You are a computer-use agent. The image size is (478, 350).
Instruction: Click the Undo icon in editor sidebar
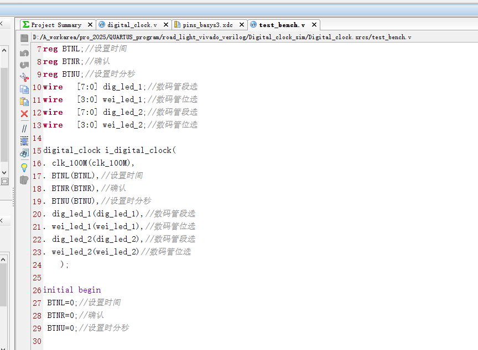tap(24, 53)
